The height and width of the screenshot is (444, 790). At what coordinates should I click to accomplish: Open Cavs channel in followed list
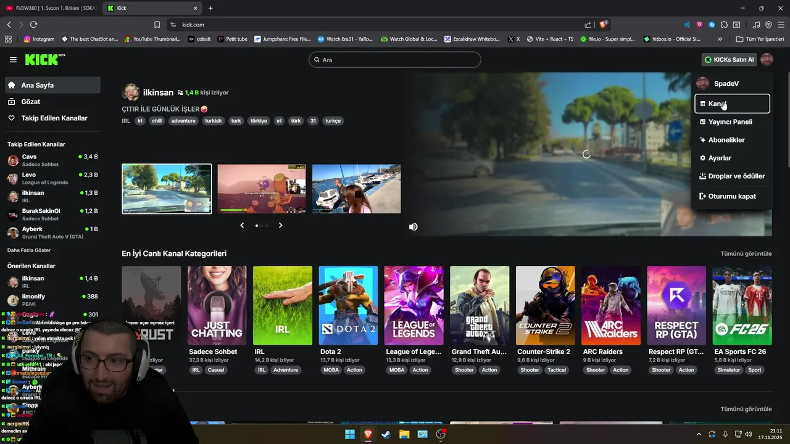(x=52, y=160)
